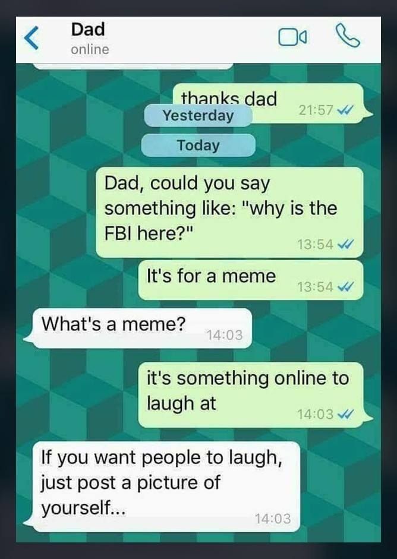
Task: Tap read ticks on 'thanks dad' message
Action: [x=345, y=110]
